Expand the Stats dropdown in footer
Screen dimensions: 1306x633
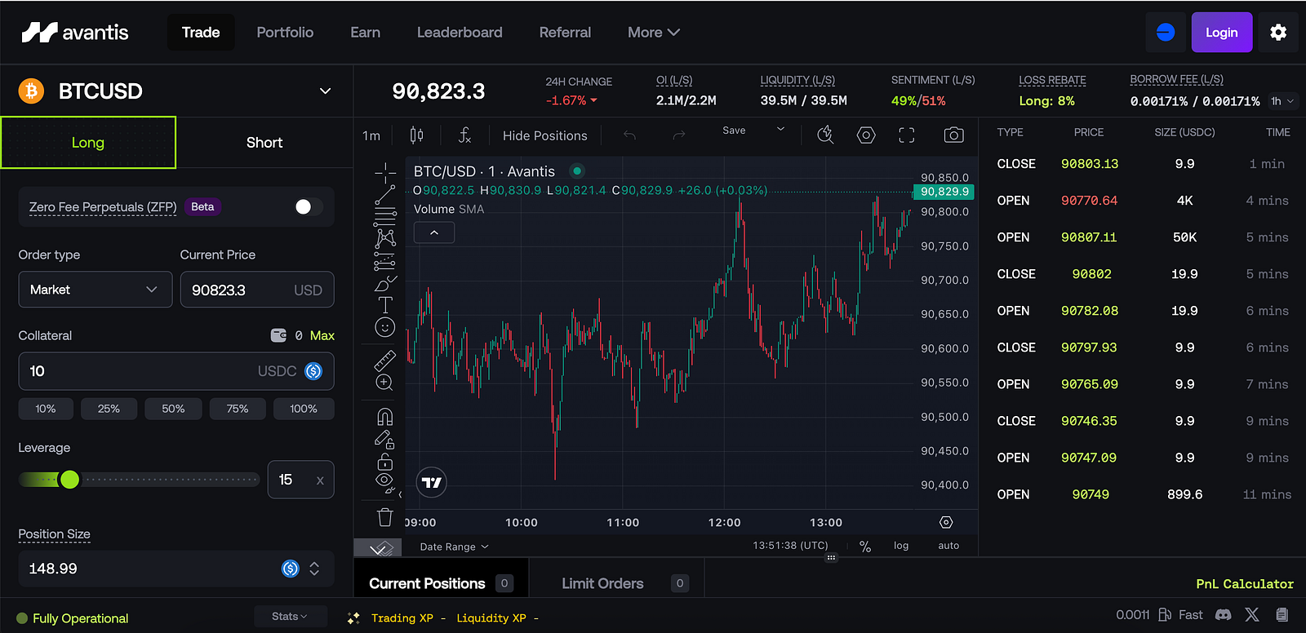pos(290,617)
